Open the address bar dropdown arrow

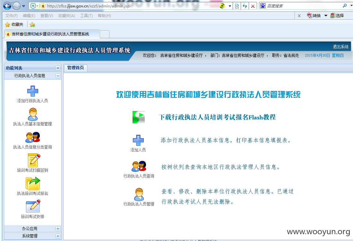[x=230, y=6]
